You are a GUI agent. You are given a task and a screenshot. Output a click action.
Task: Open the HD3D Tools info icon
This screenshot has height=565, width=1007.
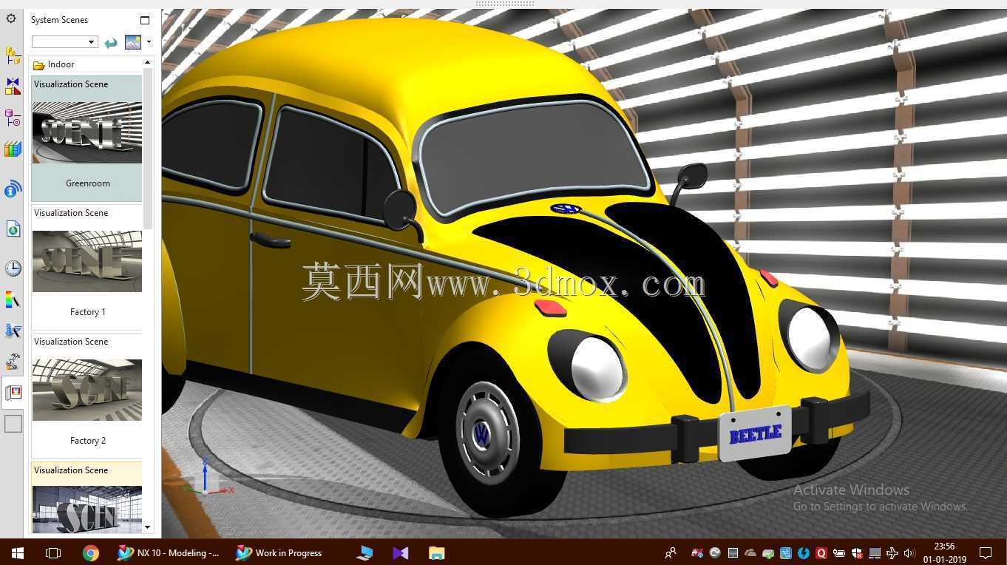13,189
